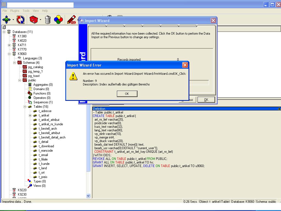Click the globe Connect icon in toolbar
The image size is (281, 211).
(x=6, y=20)
